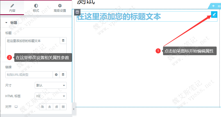Viewport: 221px width, 117px height.
Task: Click the section drag handle dots icon
Action: pyautogui.click(x=219, y=6)
